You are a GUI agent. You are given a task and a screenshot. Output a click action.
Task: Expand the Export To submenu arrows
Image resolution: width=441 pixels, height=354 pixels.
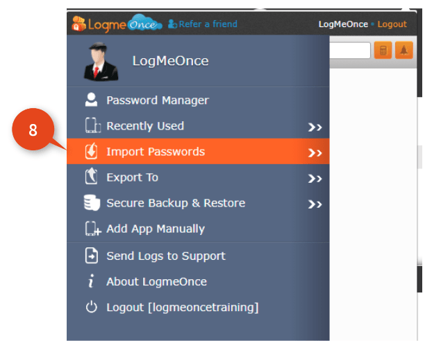(x=315, y=179)
